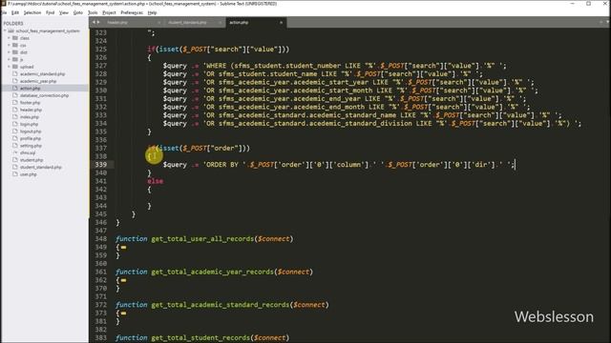Place cursor on the 'else' keyword
The height and width of the screenshot is (343, 611).
pyautogui.click(x=155, y=181)
